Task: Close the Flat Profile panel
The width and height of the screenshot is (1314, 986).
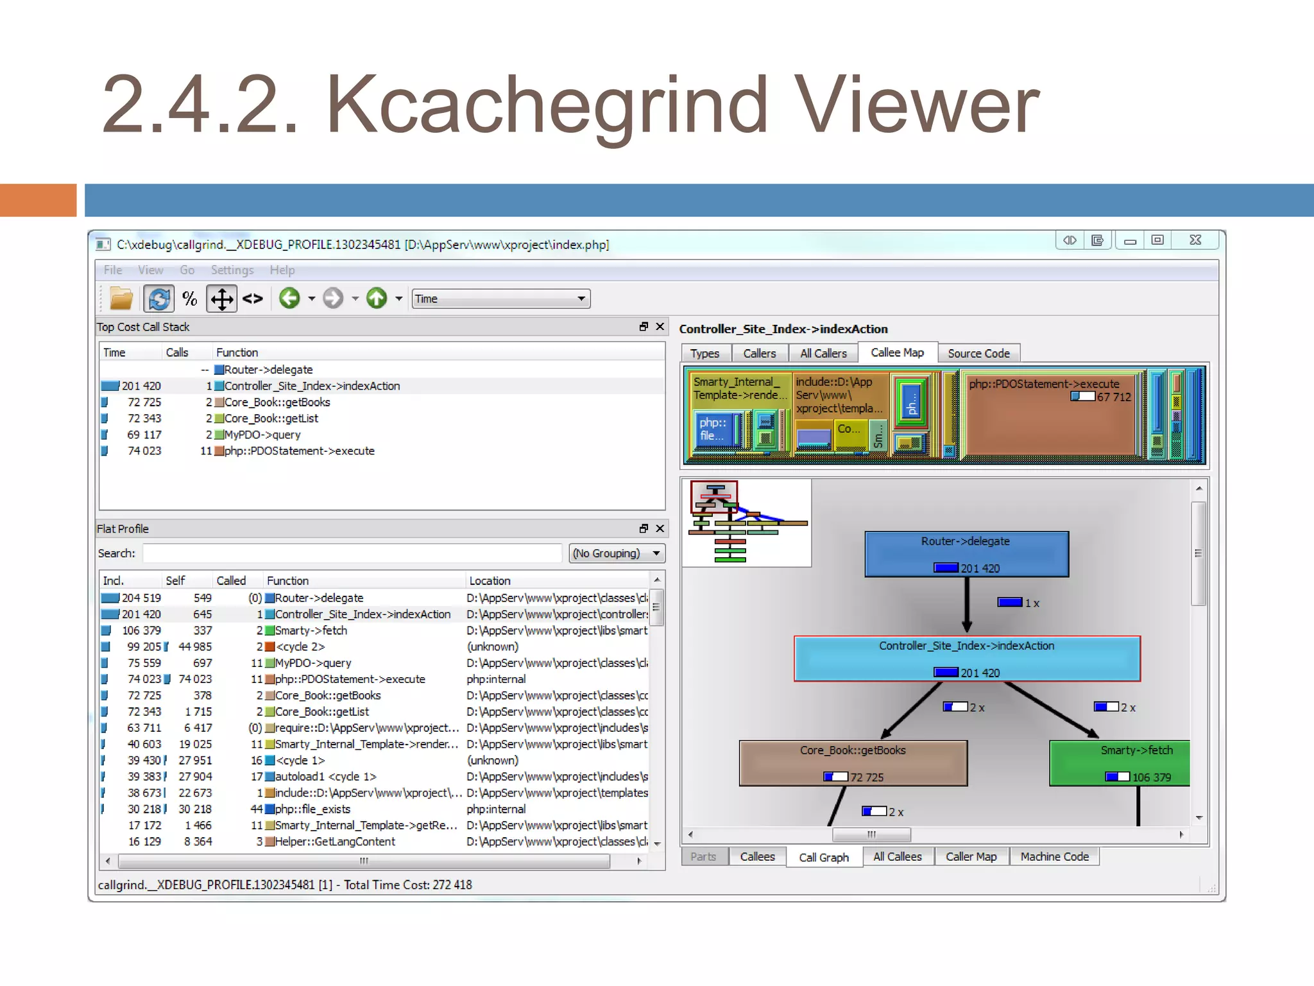Action: tap(660, 528)
